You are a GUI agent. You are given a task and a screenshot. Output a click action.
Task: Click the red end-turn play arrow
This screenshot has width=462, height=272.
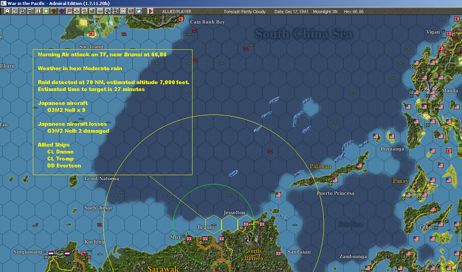pyautogui.click(x=150, y=11)
